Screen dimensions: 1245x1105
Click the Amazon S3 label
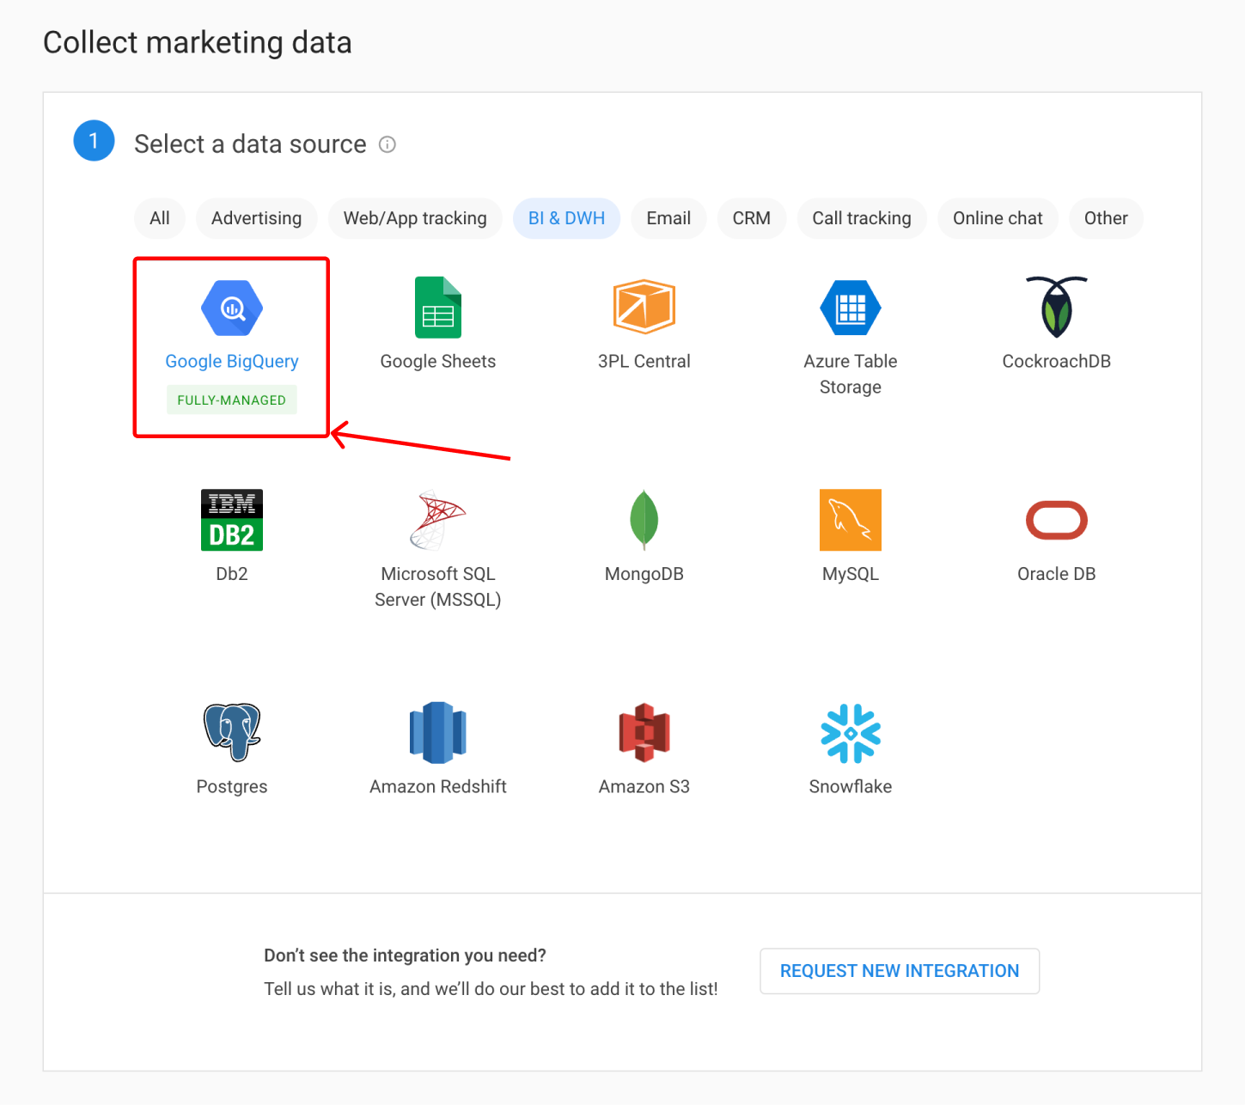pos(644,787)
